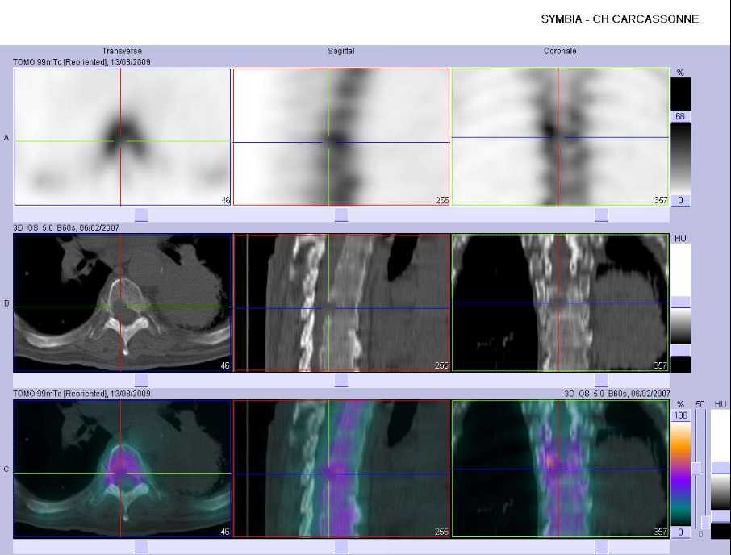The width and height of the screenshot is (731, 555).
Task: Click slice slider thumb under fused coronal view
Action: tap(601, 547)
